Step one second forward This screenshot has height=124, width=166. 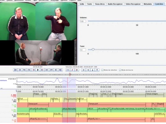51,70
